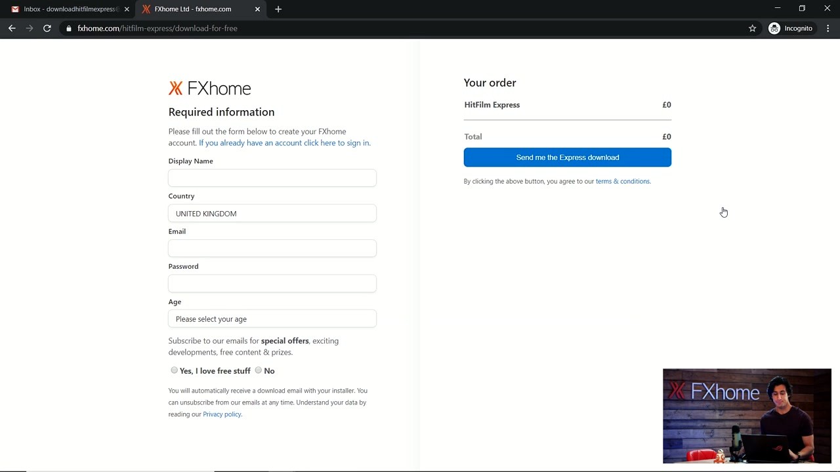Click Send me the Express download
The width and height of the screenshot is (840, 472).
tap(567, 157)
